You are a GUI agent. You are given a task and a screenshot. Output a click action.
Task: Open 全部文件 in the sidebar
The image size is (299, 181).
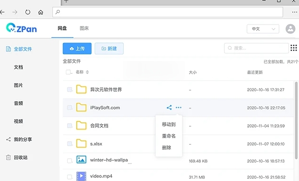coord(23,49)
